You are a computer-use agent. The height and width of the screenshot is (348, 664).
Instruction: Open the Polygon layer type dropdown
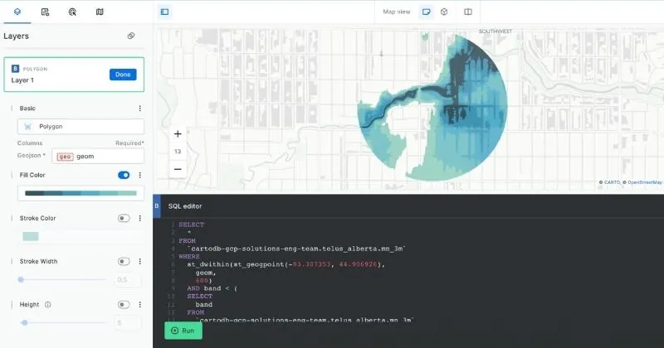[x=81, y=127]
